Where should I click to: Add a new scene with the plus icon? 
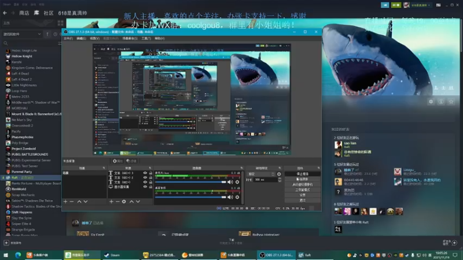[x=65, y=202]
